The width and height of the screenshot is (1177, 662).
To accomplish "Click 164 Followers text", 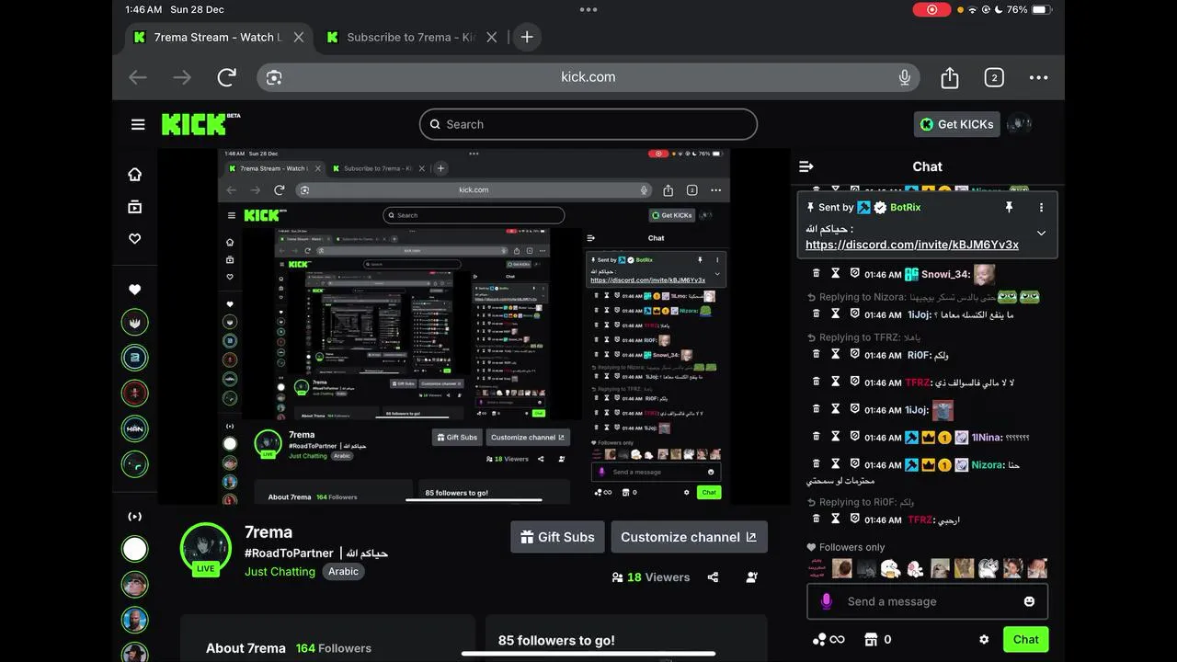I will 334,648.
